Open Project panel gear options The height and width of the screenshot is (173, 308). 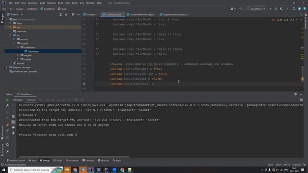tap(73, 14)
